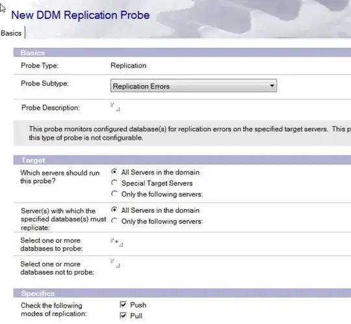Click the probe description help text
Screen dimensions: 351x324
(x=190, y=133)
